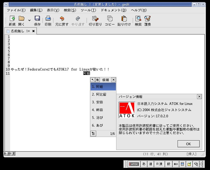The image size is (210, 170).
Task: Toggle 英小 setting on ATOK palette
Action: tap(176, 164)
